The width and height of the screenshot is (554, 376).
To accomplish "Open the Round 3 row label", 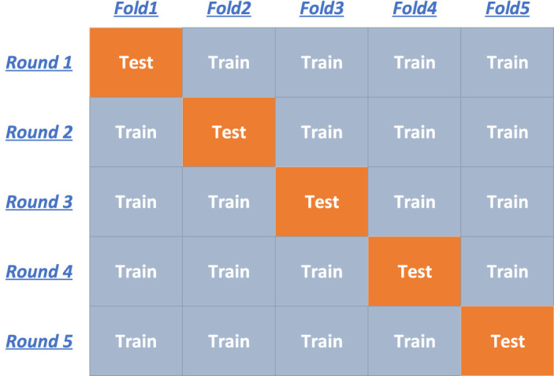I will (39, 202).
